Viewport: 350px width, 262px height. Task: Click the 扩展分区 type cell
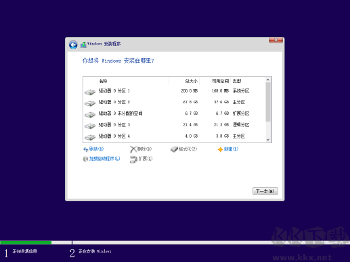coord(241,113)
